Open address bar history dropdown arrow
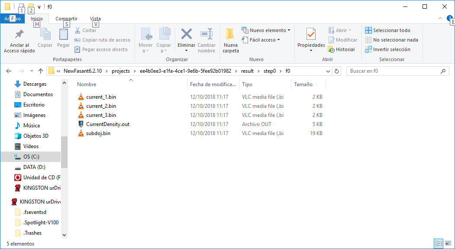The height and width of the screenshot is (249, 455). pos(328,71)
